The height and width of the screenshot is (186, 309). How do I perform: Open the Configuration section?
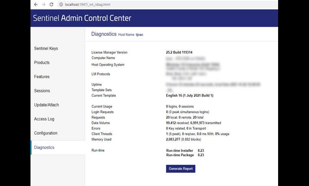(x=46, y=133)
